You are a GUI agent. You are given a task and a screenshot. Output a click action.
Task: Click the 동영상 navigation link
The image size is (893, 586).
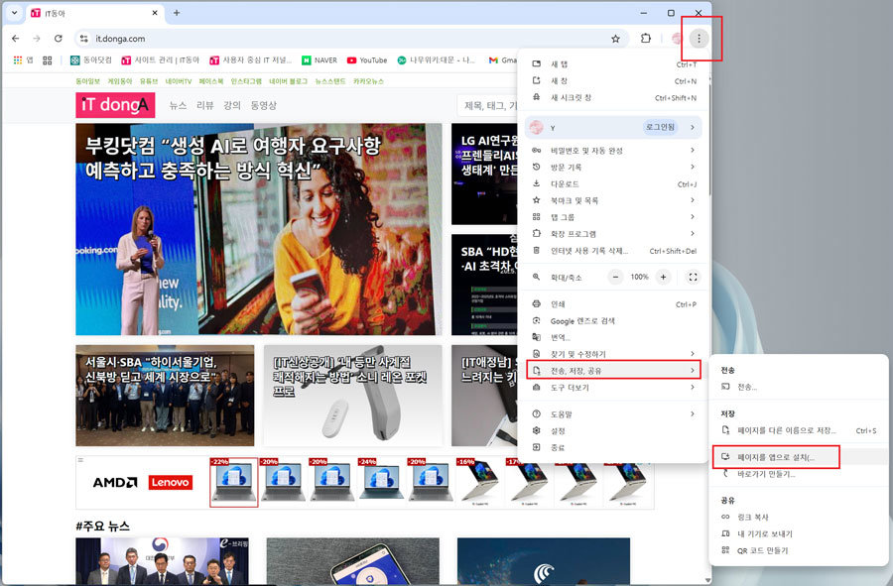(x=263, y=105)
